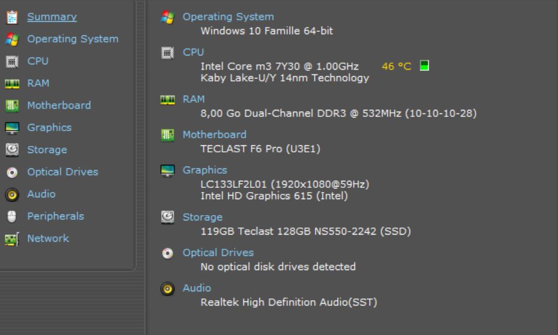Click the CPU chip icon in sidebar
Screen dimensions: 558x335
click(12, 61)
